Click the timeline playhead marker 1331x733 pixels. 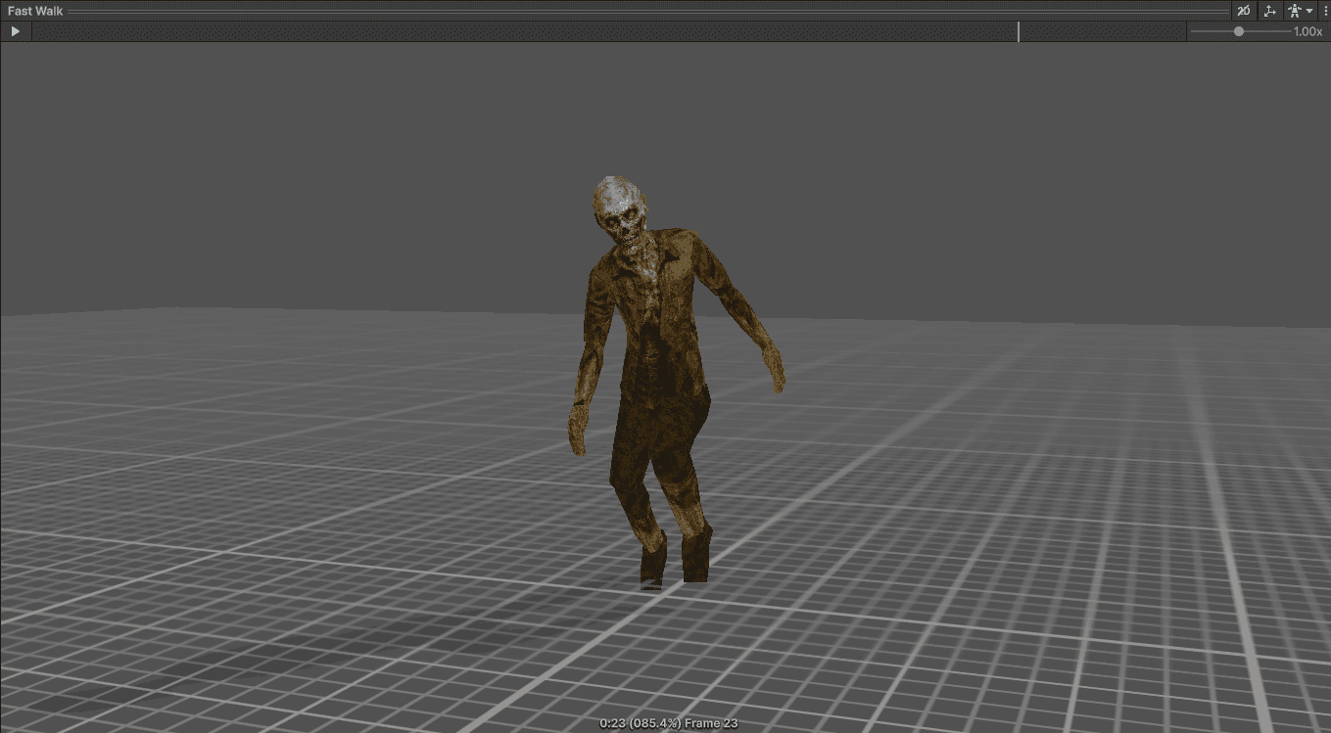(1019, 31)
